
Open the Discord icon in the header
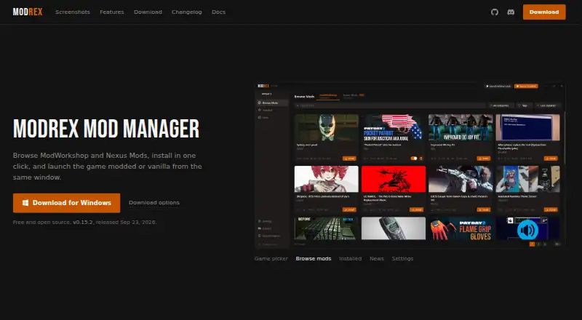[511, 12]
